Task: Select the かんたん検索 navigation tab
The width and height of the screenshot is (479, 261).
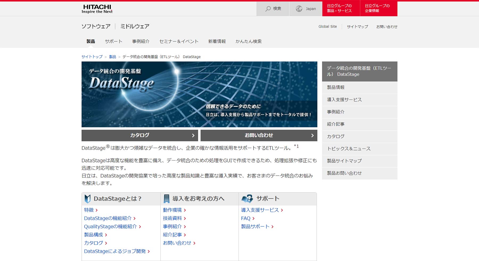Action: (249, 41)
